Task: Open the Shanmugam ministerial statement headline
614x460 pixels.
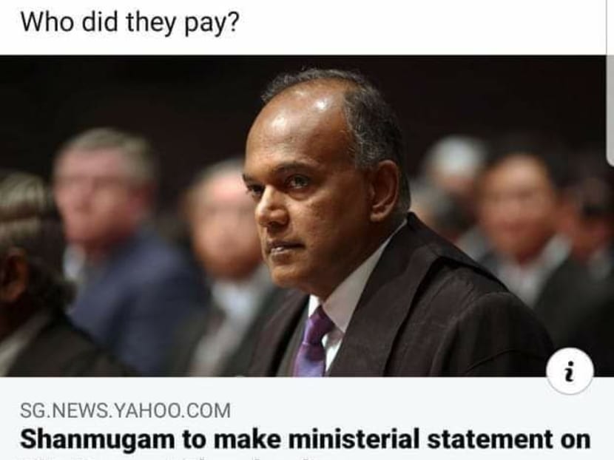Action: [x=306, y=439]
